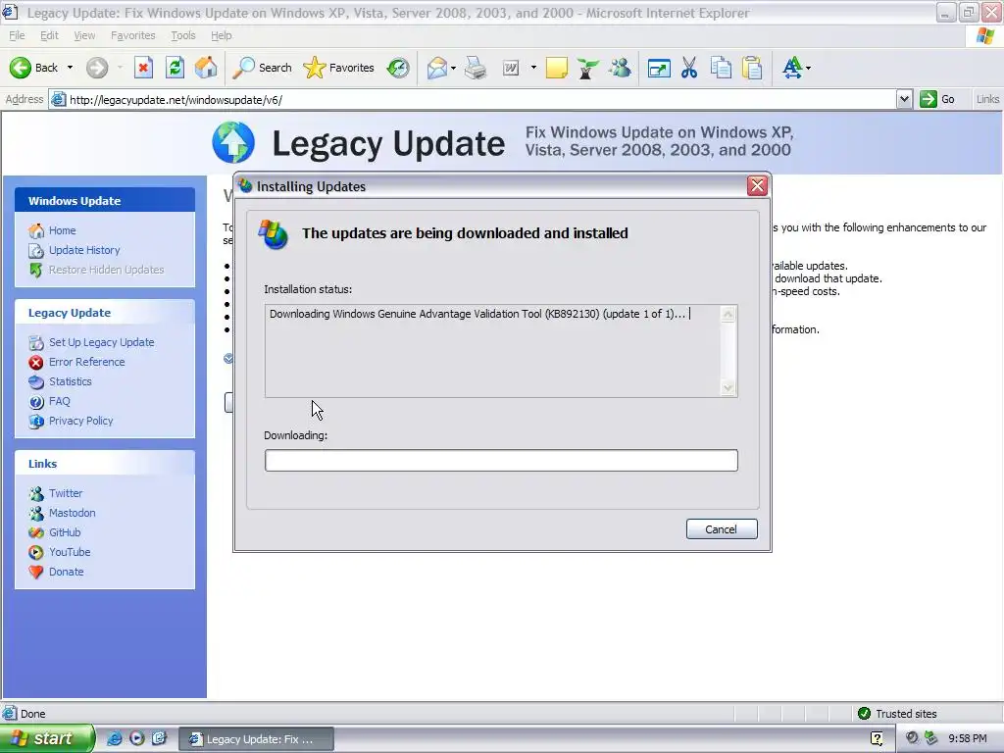The image size is (1004, 753).
Task: Click the Copy icon in toolbar
Action: pos(721,68)
